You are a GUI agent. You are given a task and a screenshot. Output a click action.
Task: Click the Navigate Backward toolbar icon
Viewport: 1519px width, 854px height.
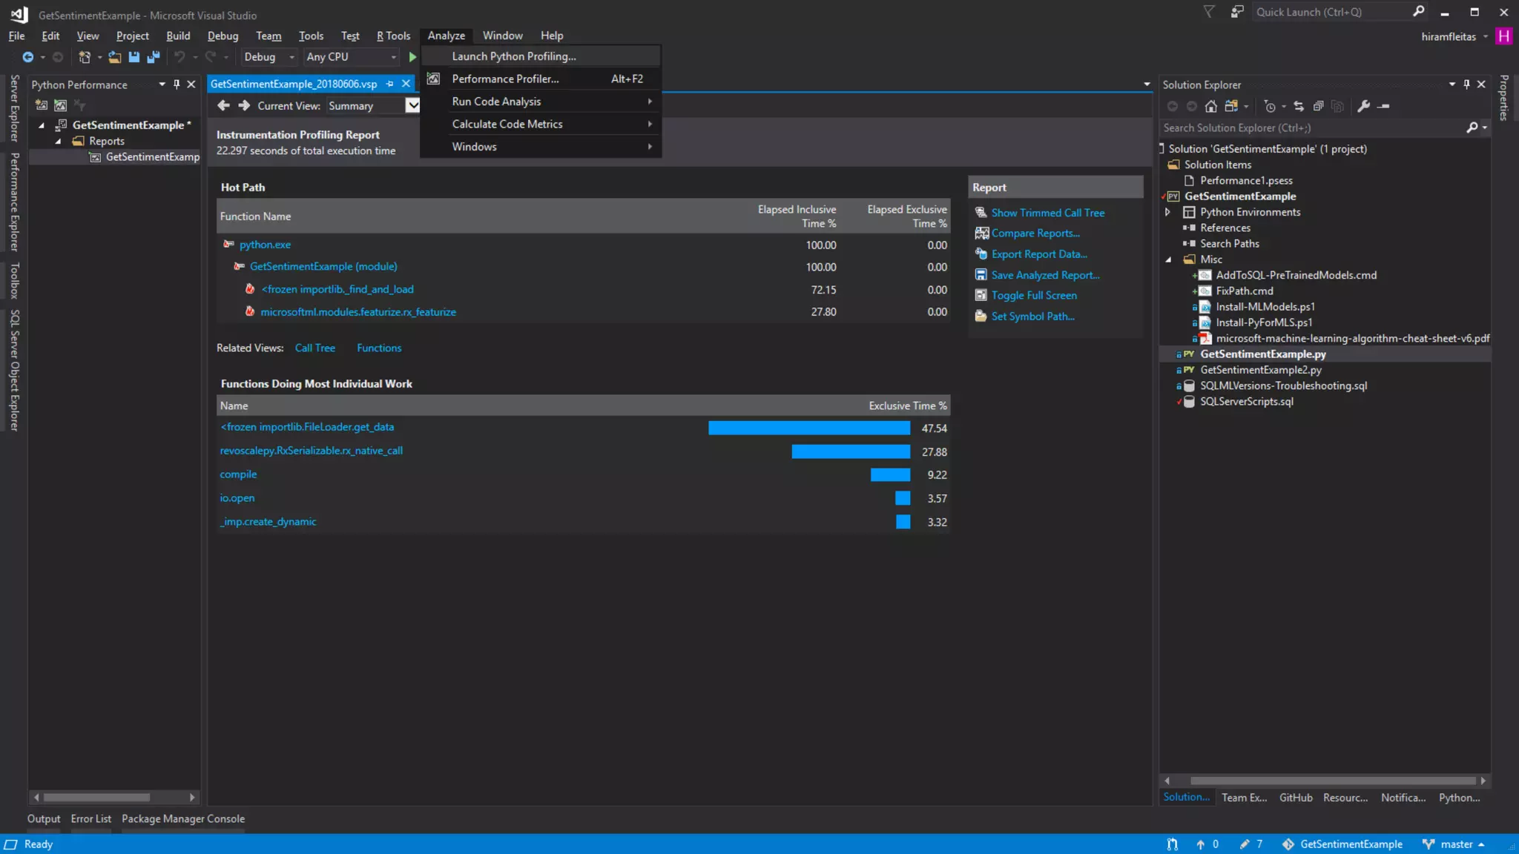[27, 57]
